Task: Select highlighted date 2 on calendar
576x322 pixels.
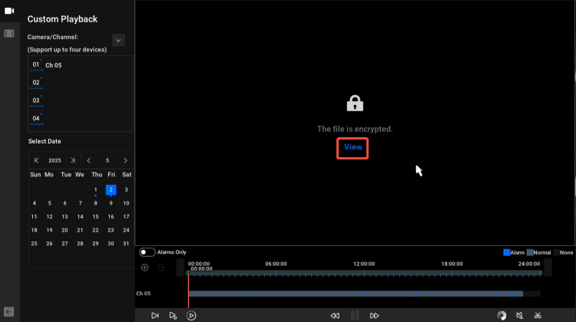Action: [x=111, y=189]
